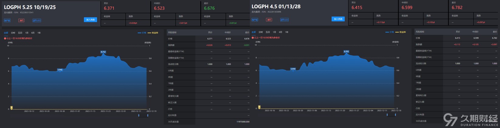This screenshot has width=500, height=128.
Task: Click the 违约 red tag under LOGPH 4.5
Action: pos(269,20)
